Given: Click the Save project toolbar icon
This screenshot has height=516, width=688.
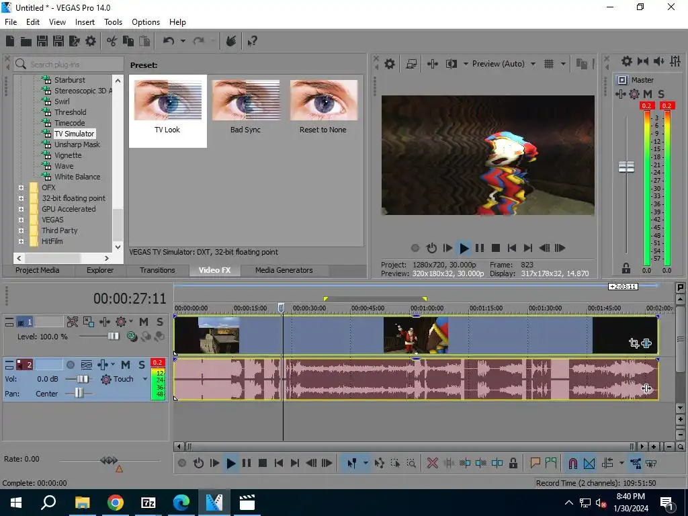Looking at the screenshot, I should [x=42, y=41].
